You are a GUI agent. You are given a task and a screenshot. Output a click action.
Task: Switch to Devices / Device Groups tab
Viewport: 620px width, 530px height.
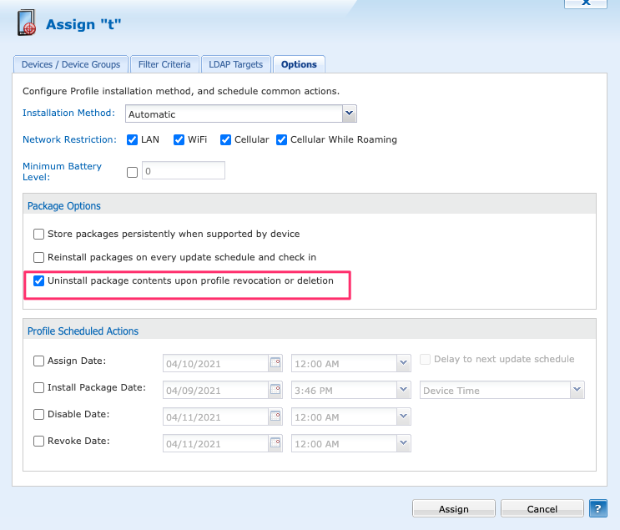pos(71,64)
